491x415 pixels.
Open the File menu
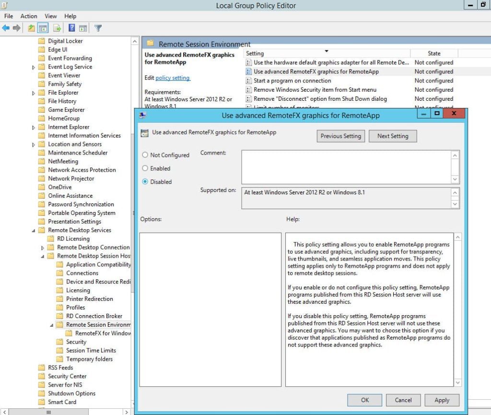(9, 16)
